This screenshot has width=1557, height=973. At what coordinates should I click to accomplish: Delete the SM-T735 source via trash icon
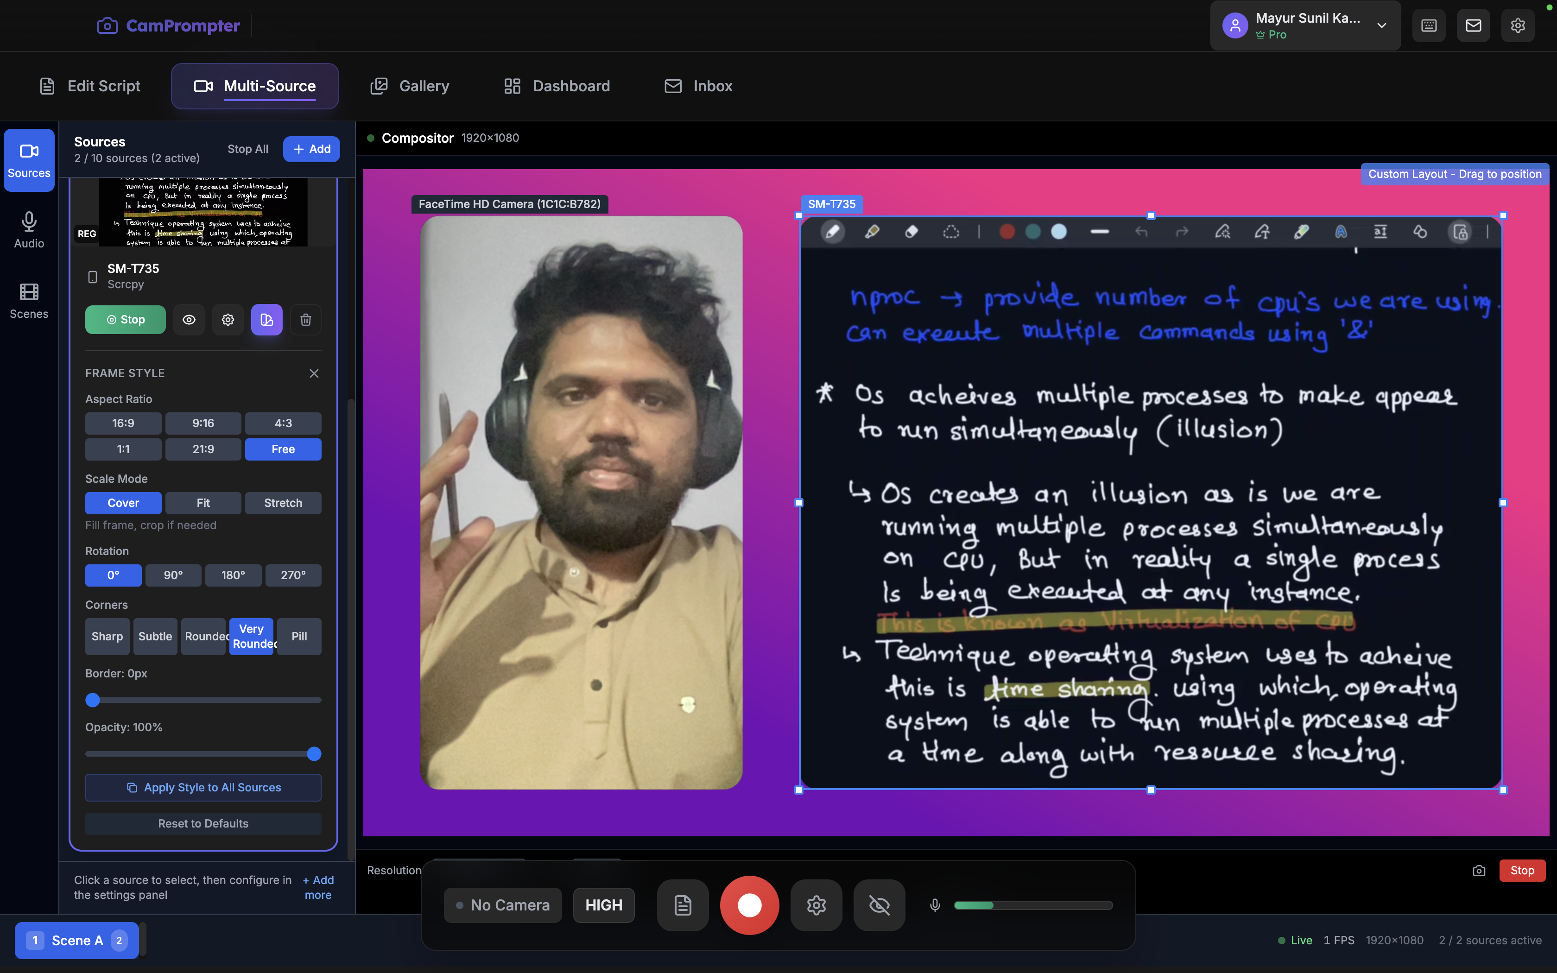pyautogui.click(x=306, y=319)
